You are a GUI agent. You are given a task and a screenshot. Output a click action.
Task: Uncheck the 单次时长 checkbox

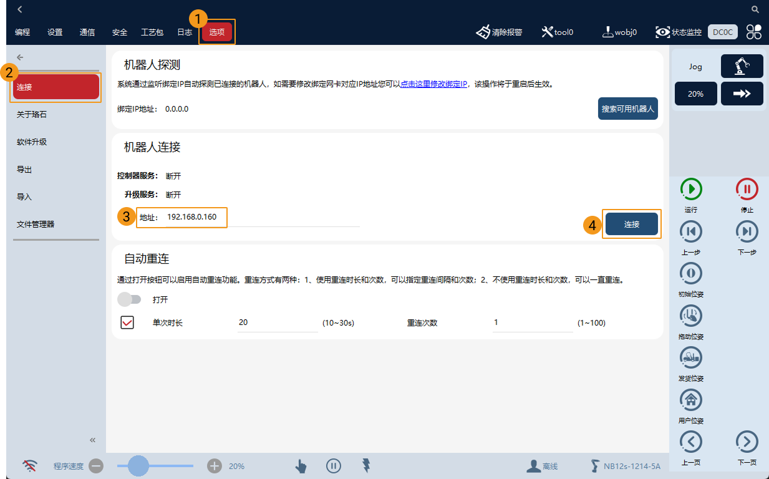127,323
